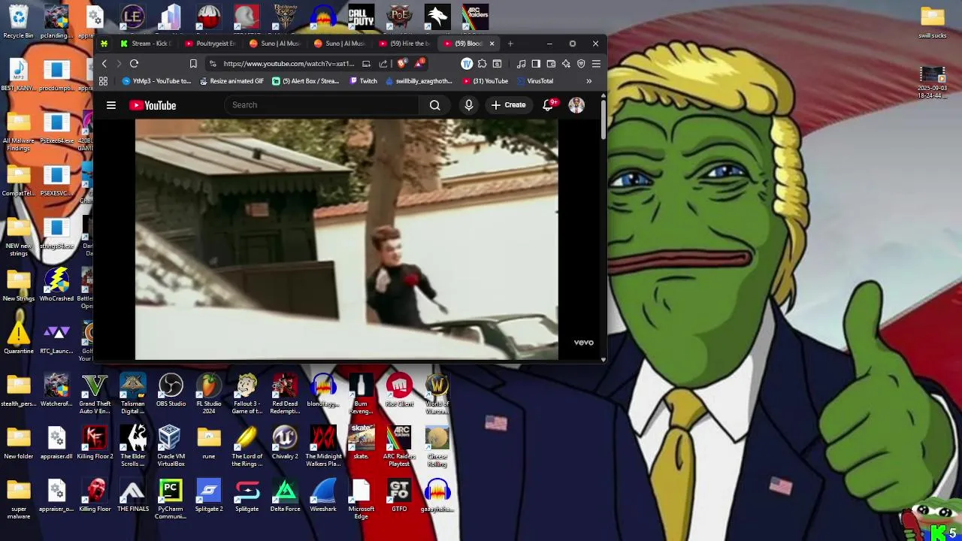This screenshot has width=962, height=541.
Task: Select Oracle VM VirtualBox desktop icon
Action: [x=171, y=445]
